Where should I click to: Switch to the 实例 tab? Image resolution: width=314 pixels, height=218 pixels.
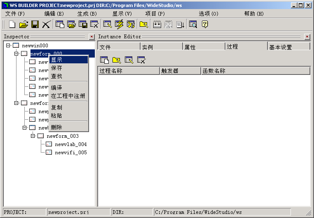point(162,47)
